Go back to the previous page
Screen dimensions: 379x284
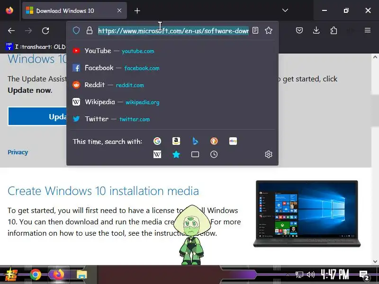pyautogui.click(x=11, y=31)
